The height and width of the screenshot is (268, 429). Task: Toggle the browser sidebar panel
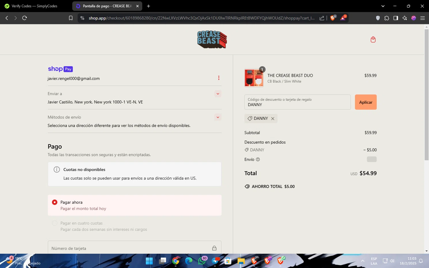pyautogui.click(x=396, y=18)
